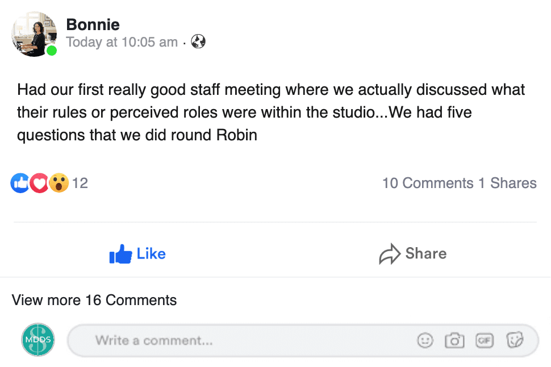Insert a GIF in the comment
This screenshot has height=367, width=551.
tap(485, 340)
